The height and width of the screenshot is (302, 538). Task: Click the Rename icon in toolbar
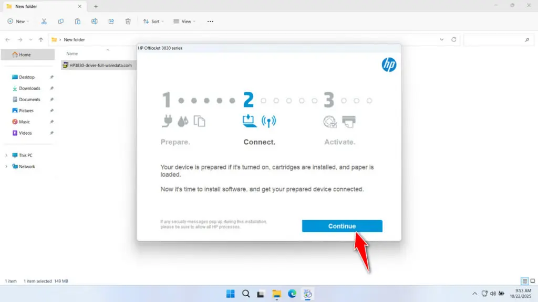point(95,21)
